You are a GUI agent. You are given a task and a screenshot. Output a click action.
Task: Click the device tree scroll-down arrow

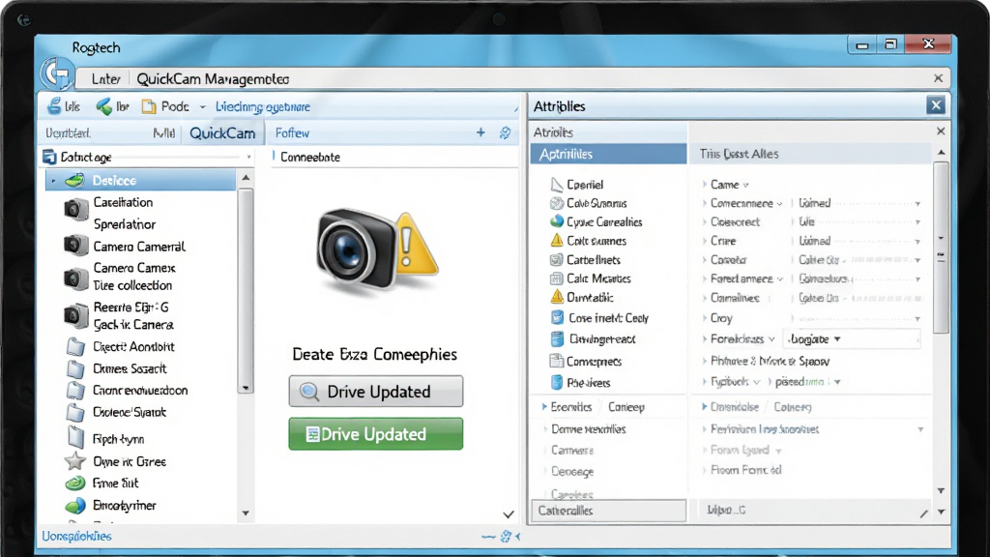point(246,513)
